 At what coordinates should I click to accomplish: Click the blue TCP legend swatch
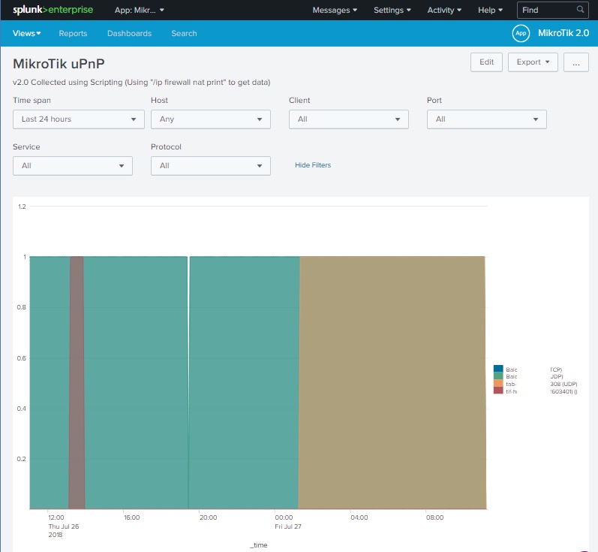[497, 370]
